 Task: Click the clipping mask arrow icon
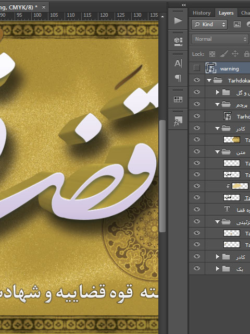tap(228, 186)
